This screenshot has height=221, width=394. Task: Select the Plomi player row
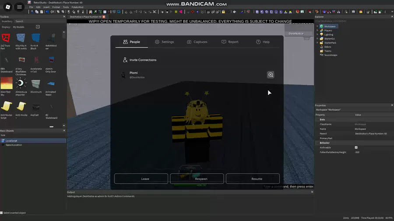click(x=197, y=75)
